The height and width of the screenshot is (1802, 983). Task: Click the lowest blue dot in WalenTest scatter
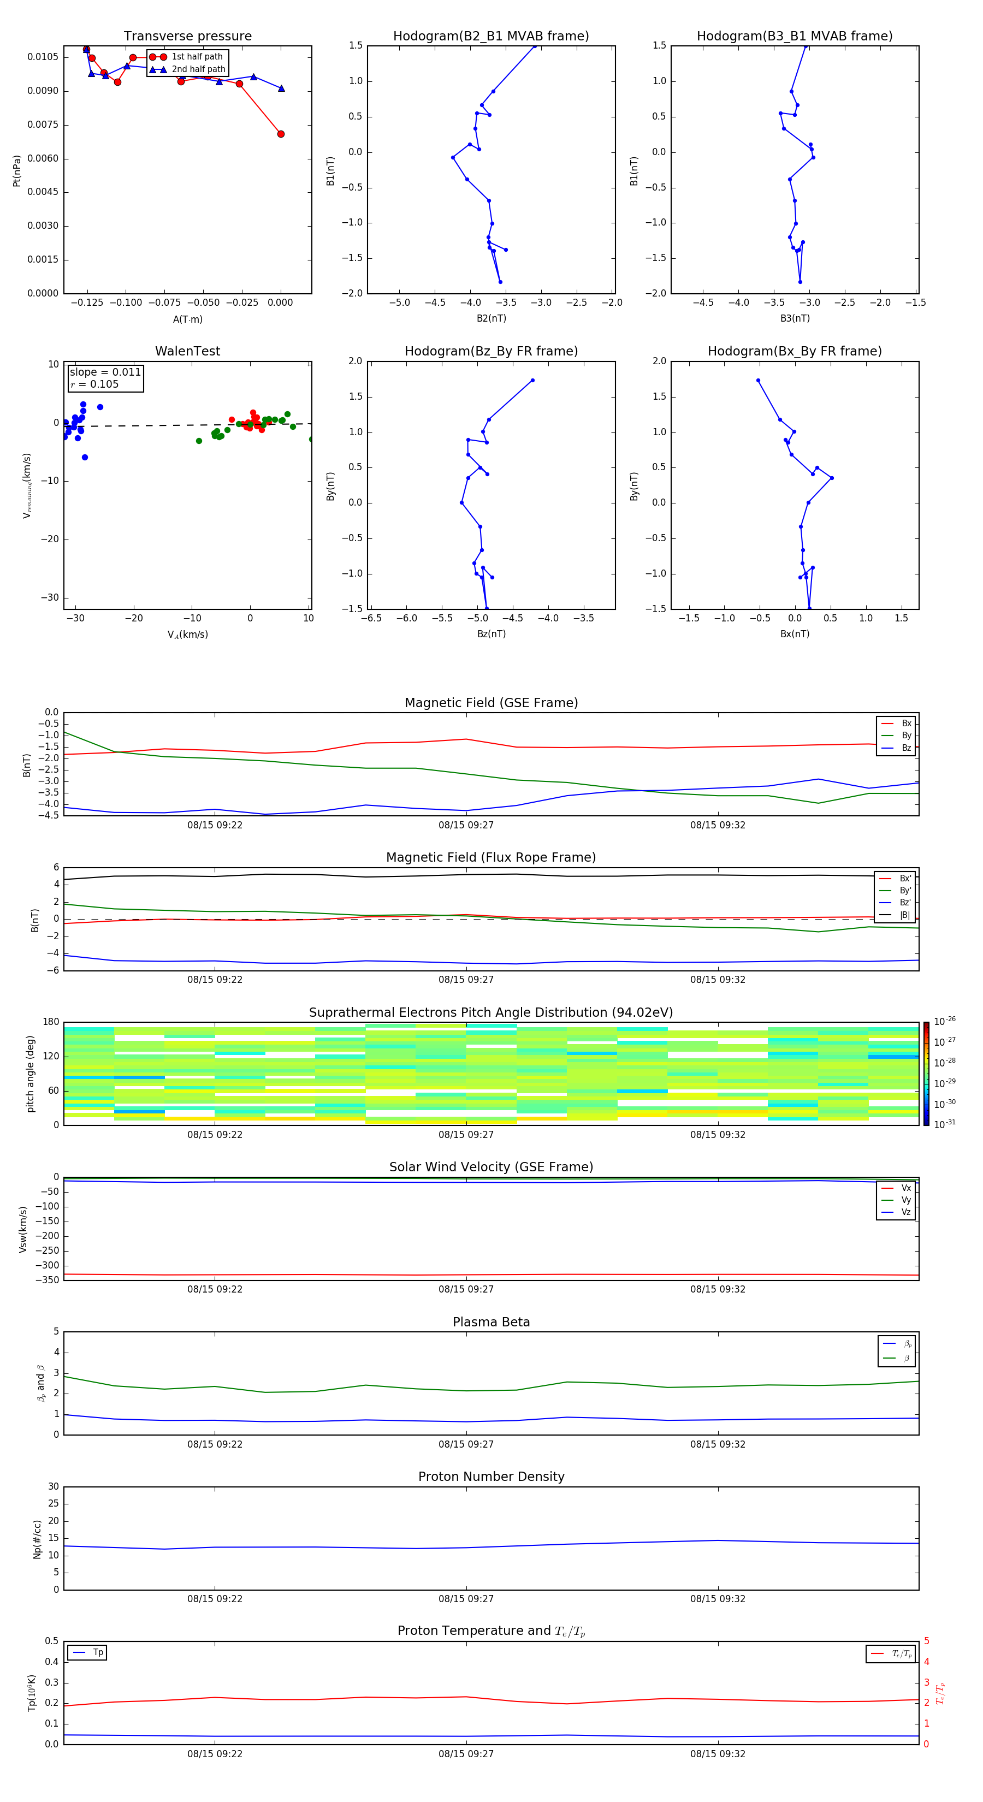(85, 458)
